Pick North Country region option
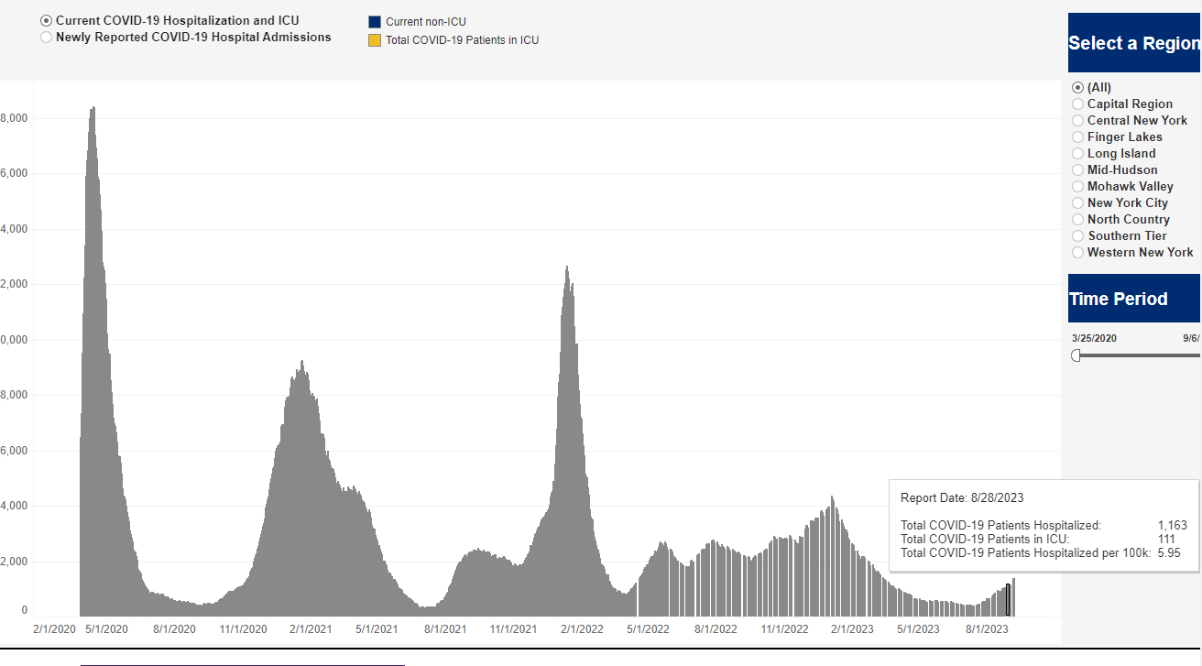 pos(1077,220)
